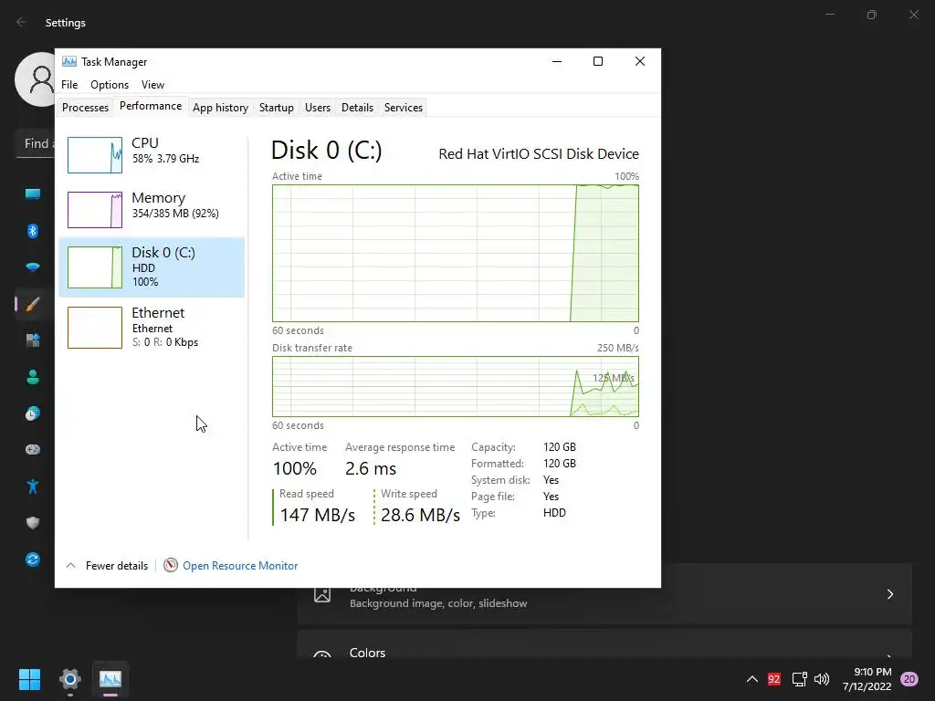
Task: Collapse Task Manager with Fewer details
Action: pyautogui.click(x=108, y=566)
